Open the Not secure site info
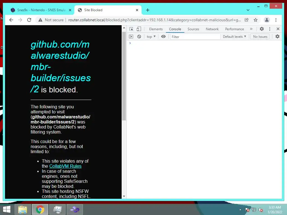Image resolution: width=287 pixels, height=215 pixels. [x=51, y=20]
